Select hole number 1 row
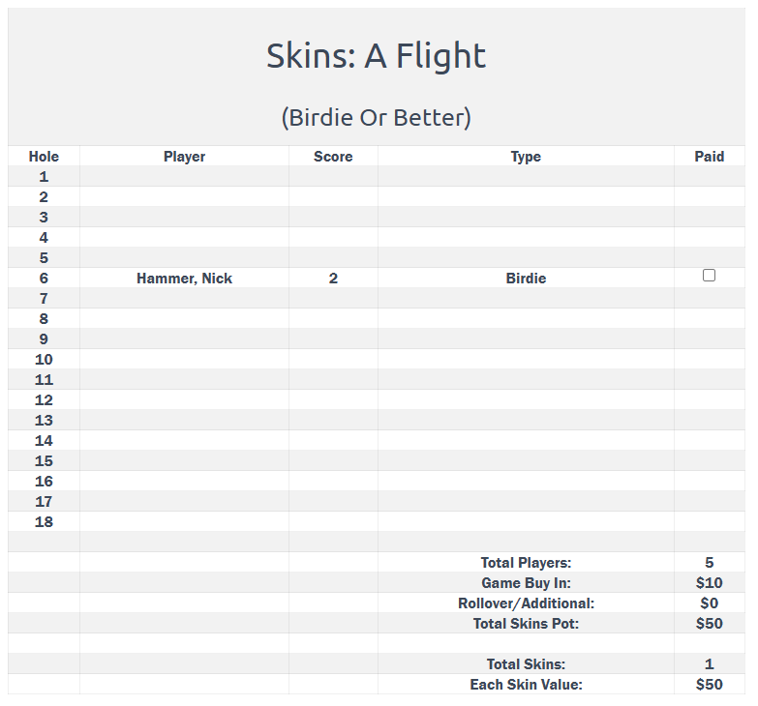Screen dimensions: 758x706 44,177
